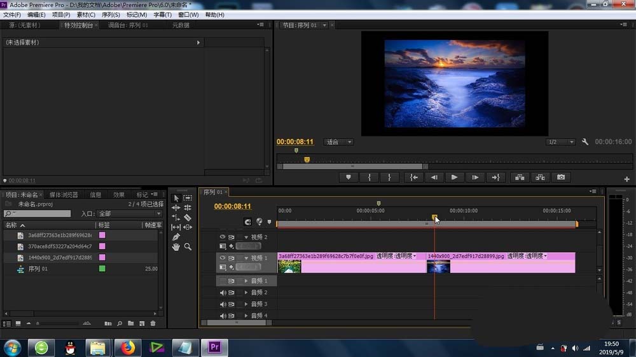The height and width of the screenshot is (357, 636).
Task: Select the Pen tool
Action: pos(176,237)
